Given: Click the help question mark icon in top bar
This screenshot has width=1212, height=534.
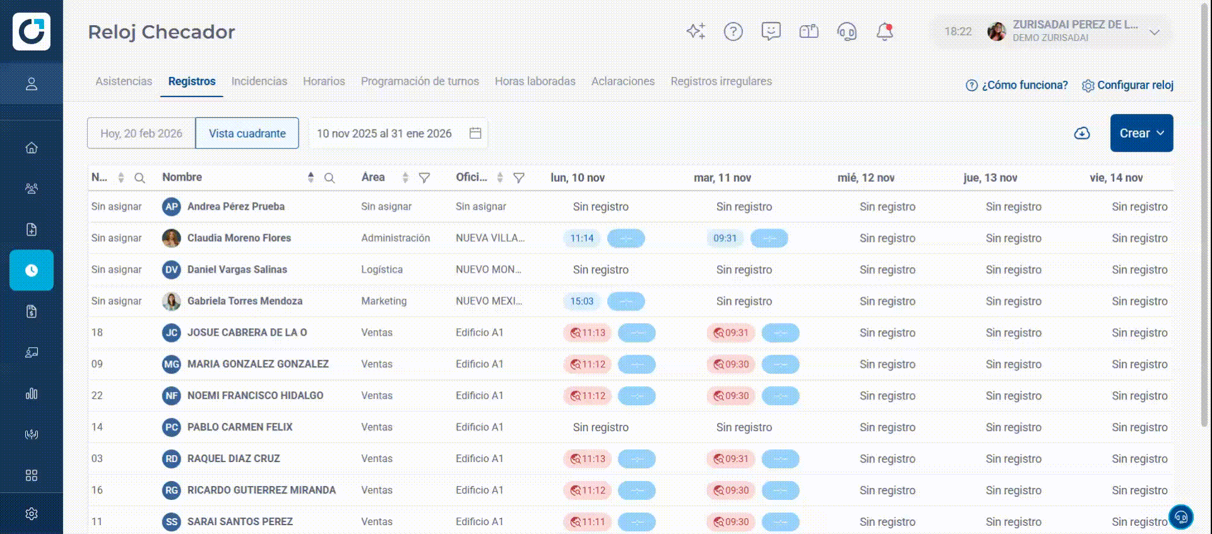Looking at the screenshot, I should (x=733, y=32).
